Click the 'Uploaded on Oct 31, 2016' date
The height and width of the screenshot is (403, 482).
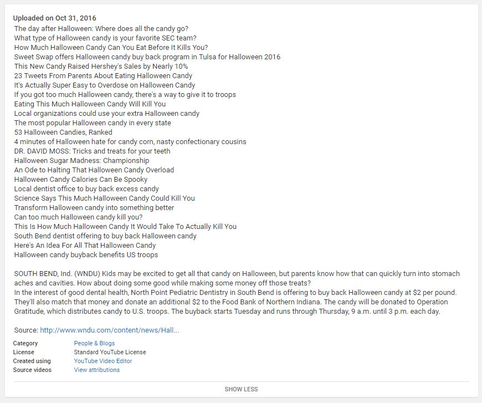[x=55, y=18]
